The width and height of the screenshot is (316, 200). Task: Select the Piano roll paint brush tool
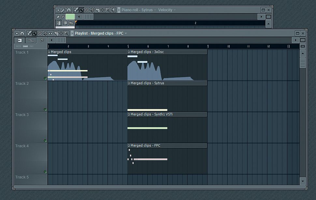[81, 10]
